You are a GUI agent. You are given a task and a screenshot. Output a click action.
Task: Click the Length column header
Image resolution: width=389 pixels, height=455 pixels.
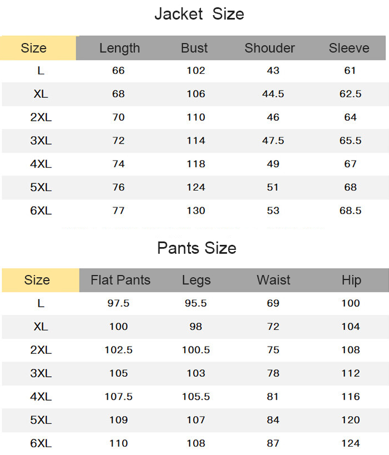119,48
